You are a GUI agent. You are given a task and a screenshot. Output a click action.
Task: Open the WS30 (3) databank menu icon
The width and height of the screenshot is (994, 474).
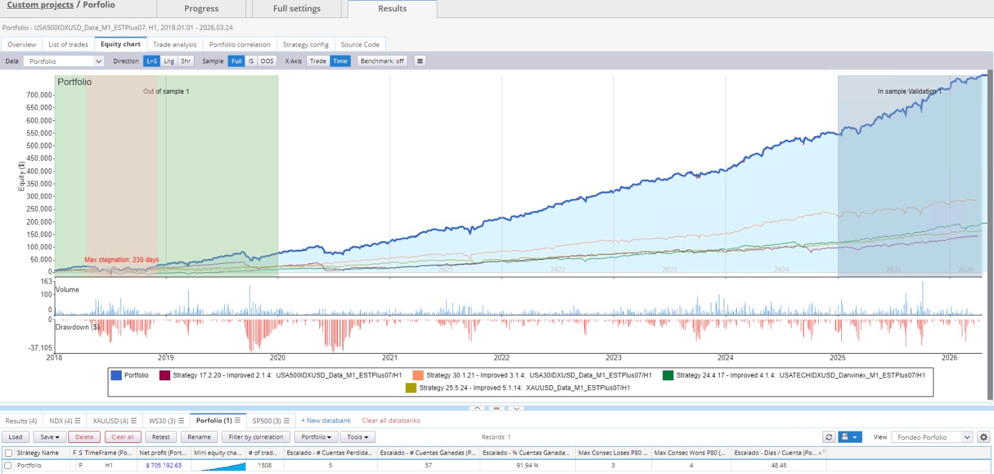pos(181,421)
